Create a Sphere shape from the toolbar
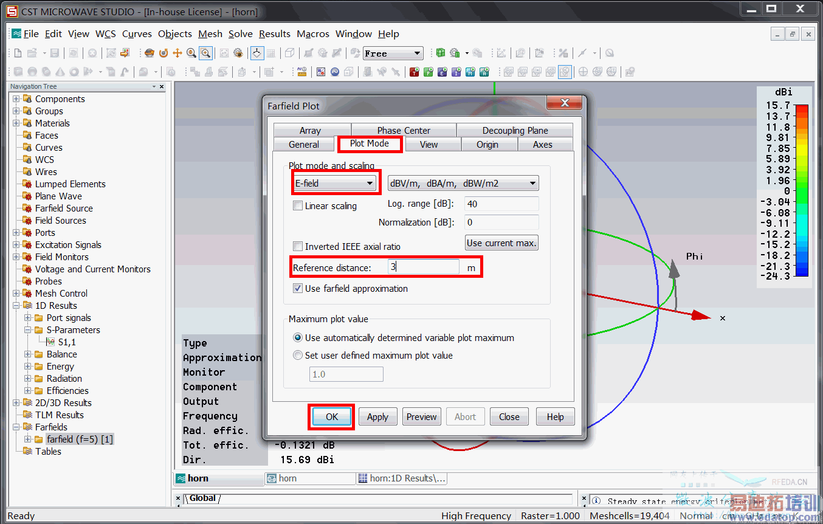This screenshot has width=823, height=524. coord(32,72)
